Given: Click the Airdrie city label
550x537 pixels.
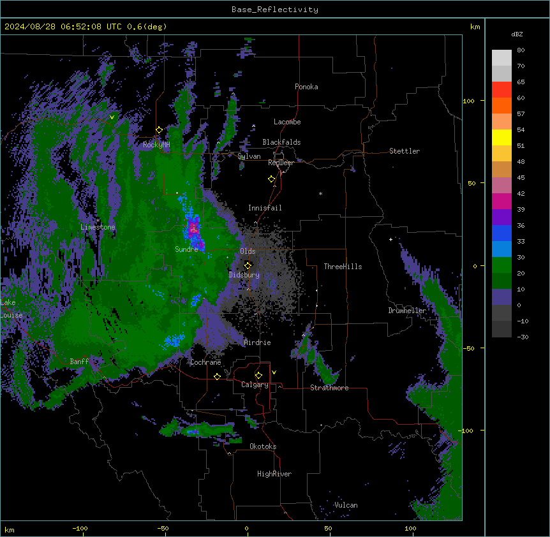Looking at the screenshot, I should [x=258, y=342].
